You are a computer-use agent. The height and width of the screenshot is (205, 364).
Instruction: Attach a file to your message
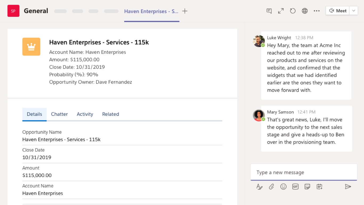pos(271,187)
